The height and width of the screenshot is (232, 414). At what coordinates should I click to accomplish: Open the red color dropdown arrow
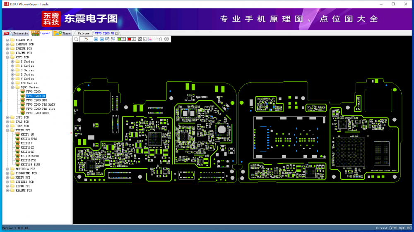click(134, 39)
